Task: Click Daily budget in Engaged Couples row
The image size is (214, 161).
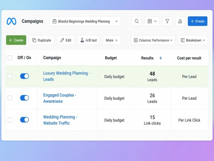Action: (x=114, y=98)
